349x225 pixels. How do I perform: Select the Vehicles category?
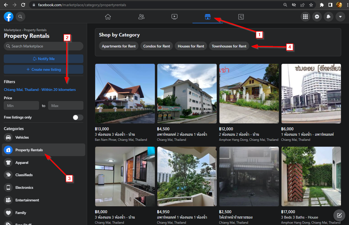(x=44, y=137)
